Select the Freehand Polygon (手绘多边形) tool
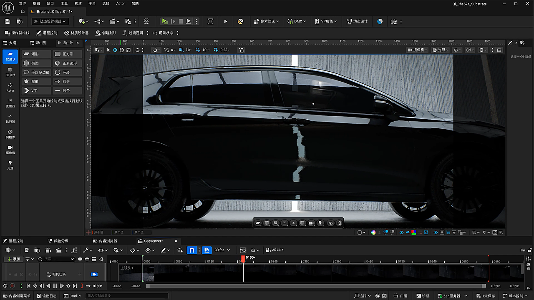 point(36,72)
